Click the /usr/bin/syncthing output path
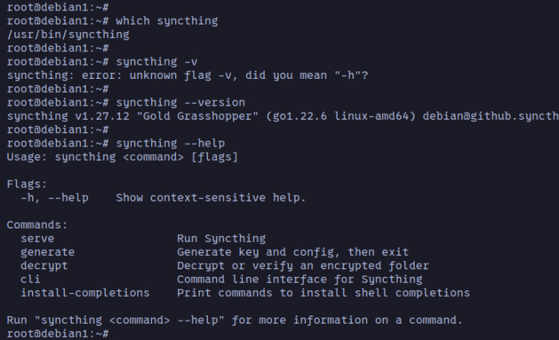The image size is (559, 340). point(68,34)
